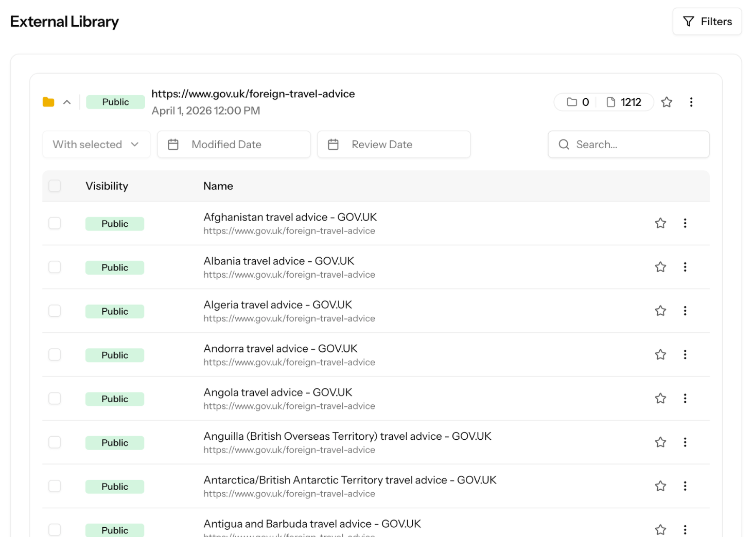752x537 pixels.
Task: Open Antigua and Barbuda row options
Action: (685, 530)
